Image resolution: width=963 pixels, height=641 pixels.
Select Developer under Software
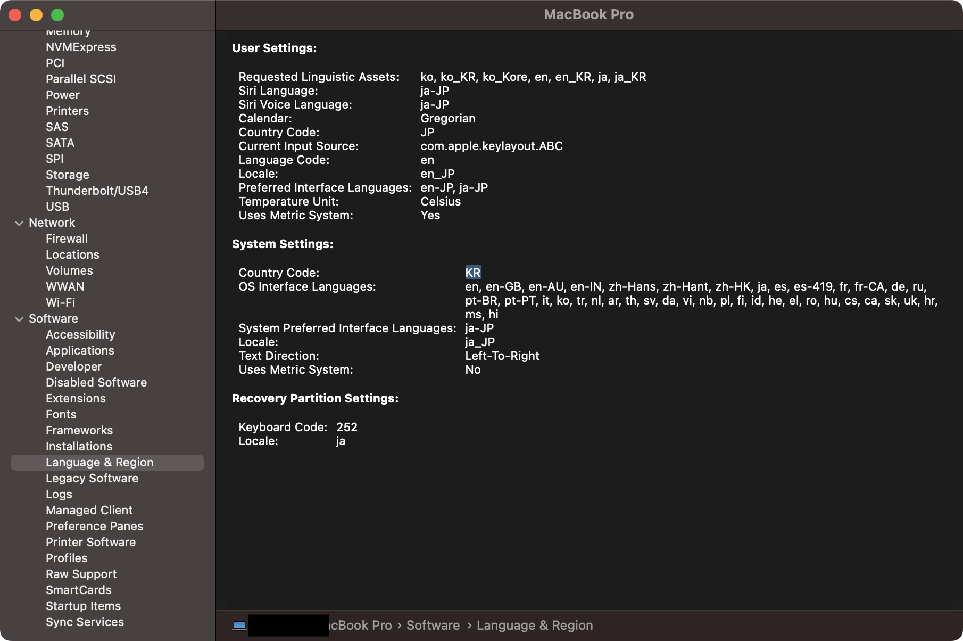point(74,366)
